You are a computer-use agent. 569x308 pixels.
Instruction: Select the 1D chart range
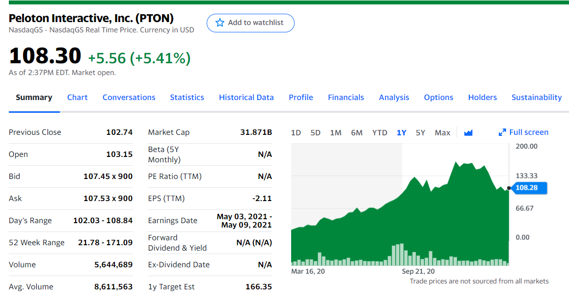pos(296,132)
